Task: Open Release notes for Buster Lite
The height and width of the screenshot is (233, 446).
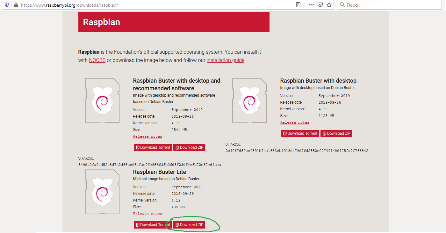Action: [147, 214]
